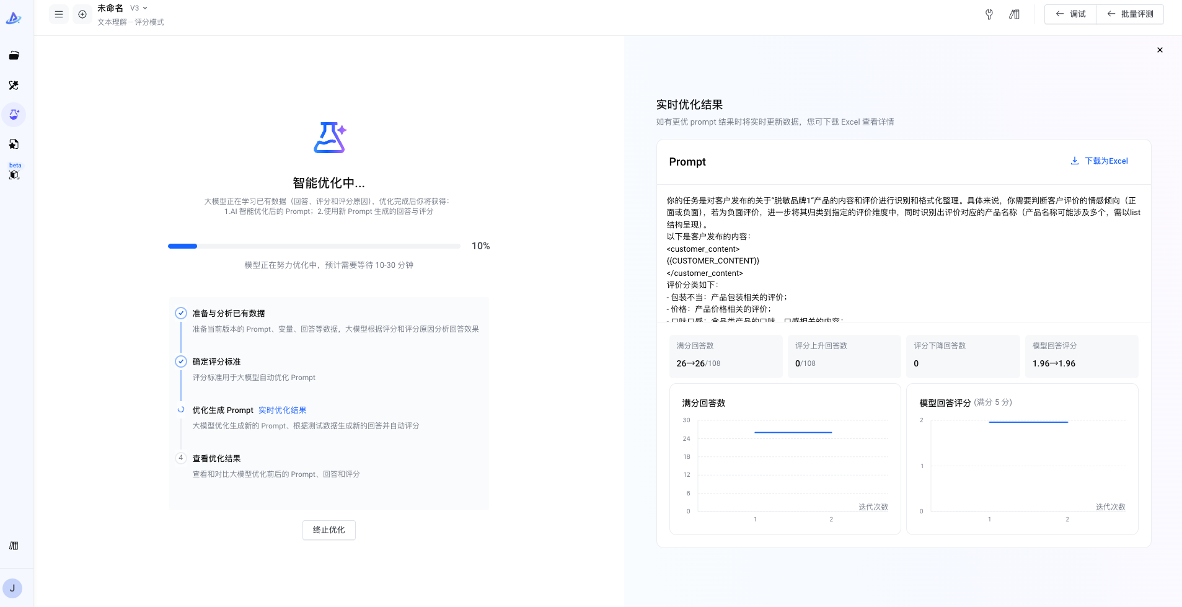
Task: Click the blue line in 模型回答评分 chart
Action: pyautogui.click(x=1028, y=422)
